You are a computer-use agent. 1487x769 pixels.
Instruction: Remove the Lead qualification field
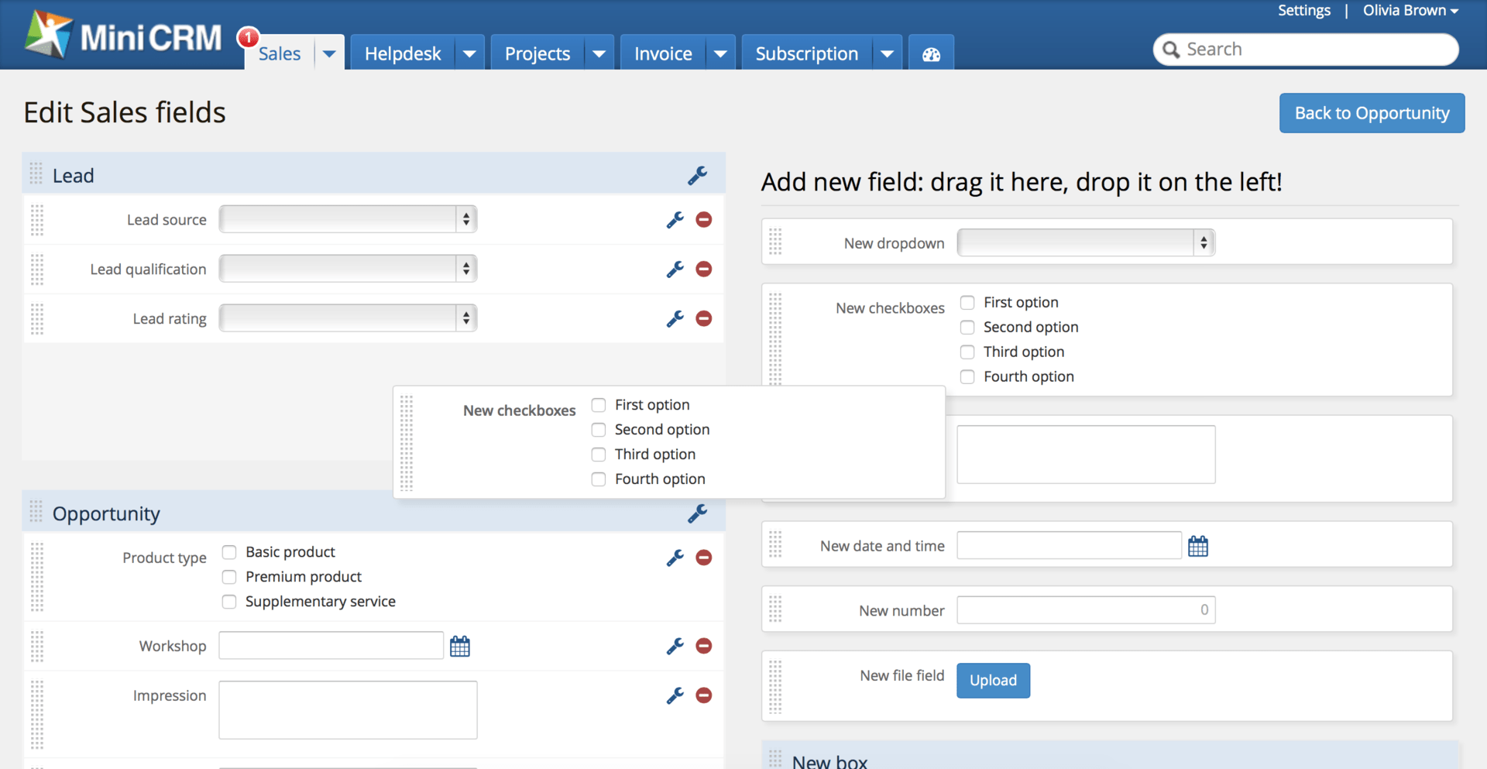click(704, 269)
